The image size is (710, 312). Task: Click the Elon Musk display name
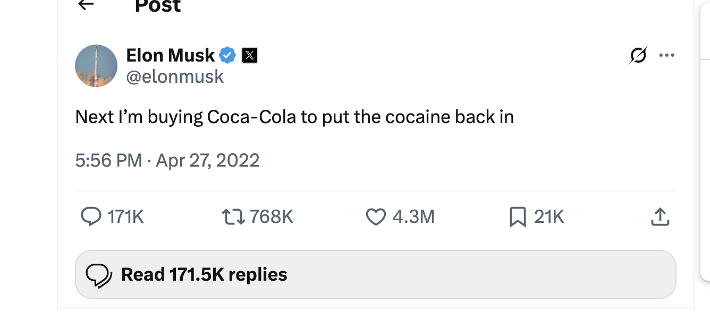pyautogui.click(x=171, y=55)
